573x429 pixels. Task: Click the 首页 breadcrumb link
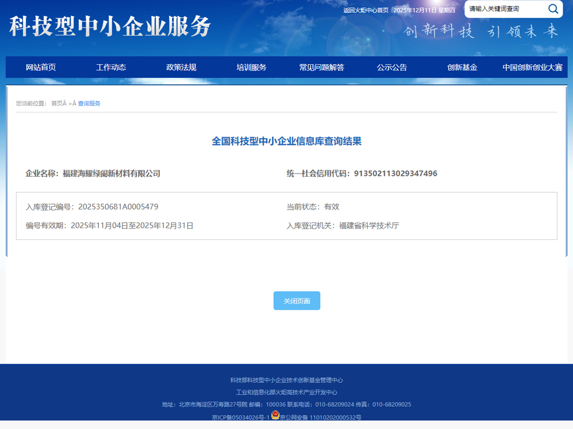tap(57, 104)
